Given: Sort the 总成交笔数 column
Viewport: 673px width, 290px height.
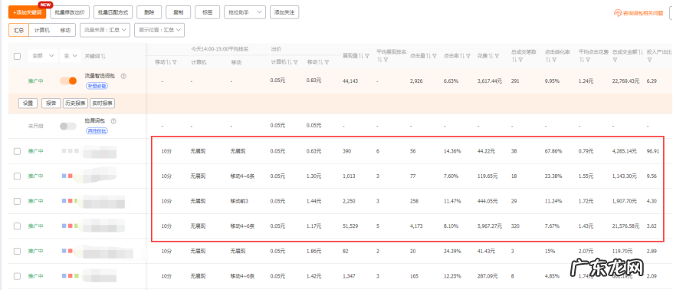Looking at the screenshot, I should (x=514, y=60).
